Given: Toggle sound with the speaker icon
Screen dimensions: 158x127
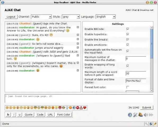Looking at the screenshot, I should coord(146,115).
